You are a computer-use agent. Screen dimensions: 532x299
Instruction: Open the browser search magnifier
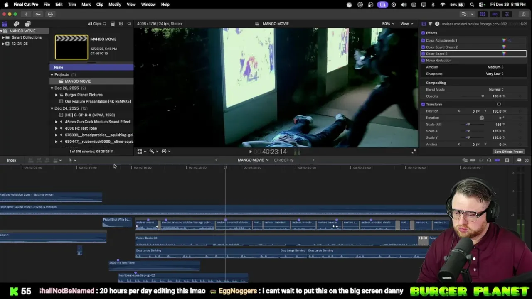(x=129, y=24)
